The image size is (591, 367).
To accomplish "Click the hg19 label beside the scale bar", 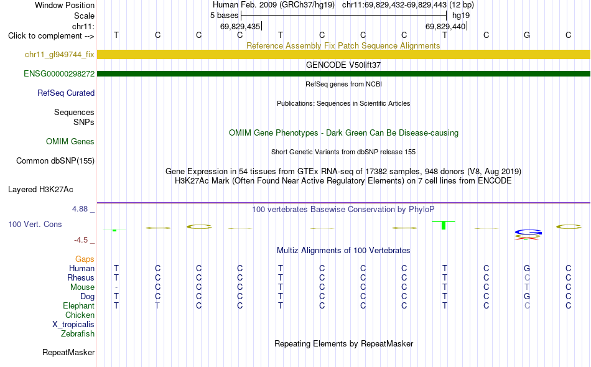I will click(x=461, y=16).
